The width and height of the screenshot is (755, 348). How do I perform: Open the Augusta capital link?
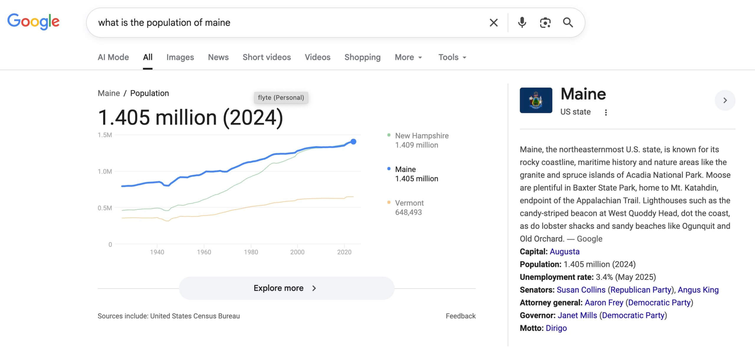[x=564, y=252]
